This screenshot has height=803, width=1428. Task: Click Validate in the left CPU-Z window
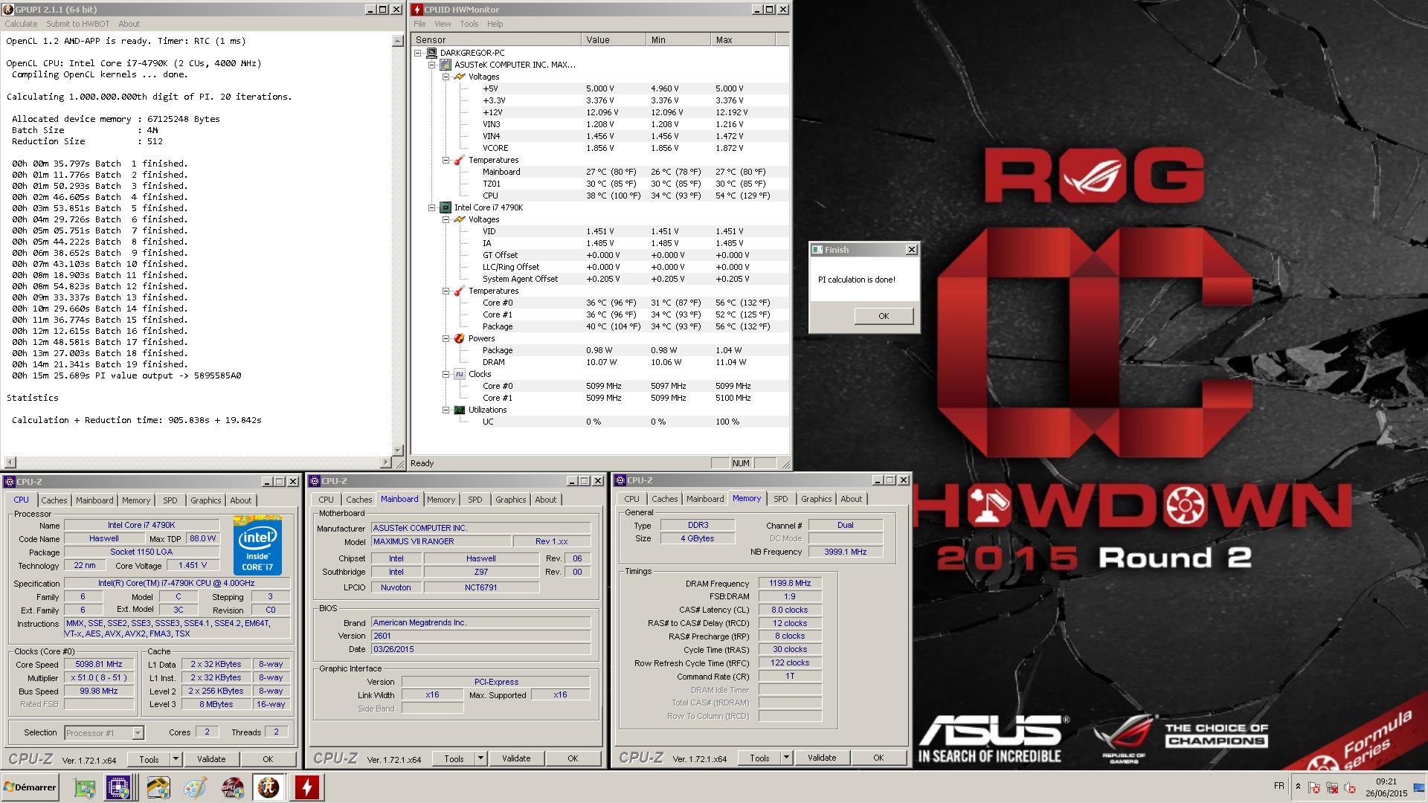click(x=211, y=759)
